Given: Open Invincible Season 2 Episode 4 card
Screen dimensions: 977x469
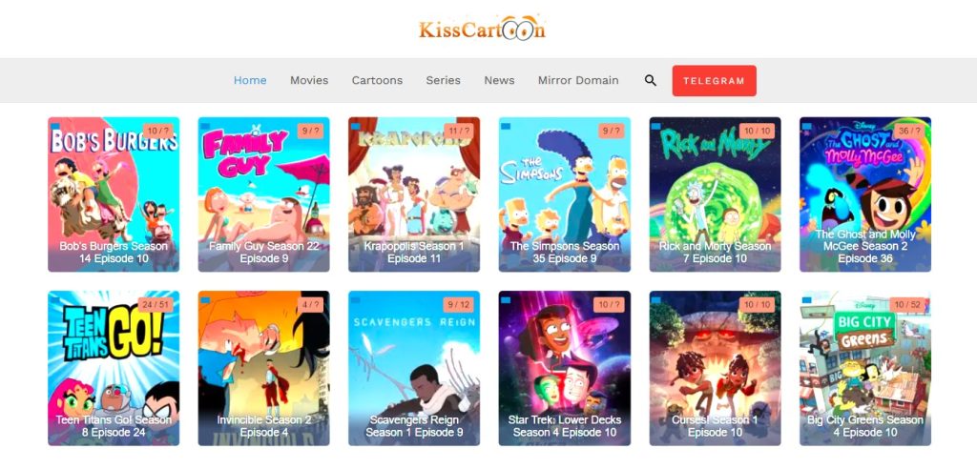Looking at the screenshot, I should pyautogui.click(x=263, y=368).
